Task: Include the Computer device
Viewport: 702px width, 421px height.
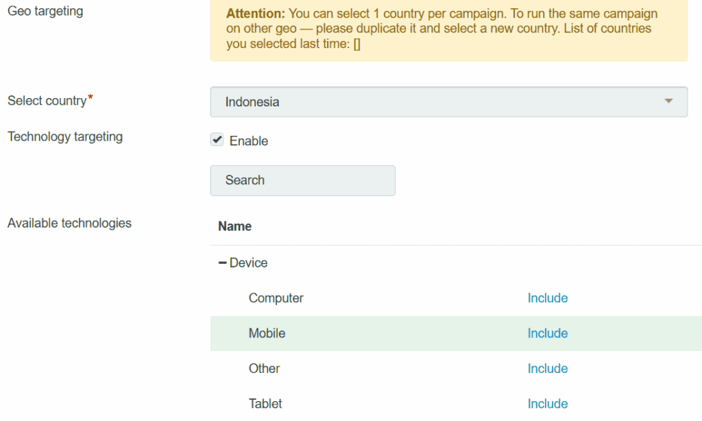Action: (547, 298)
